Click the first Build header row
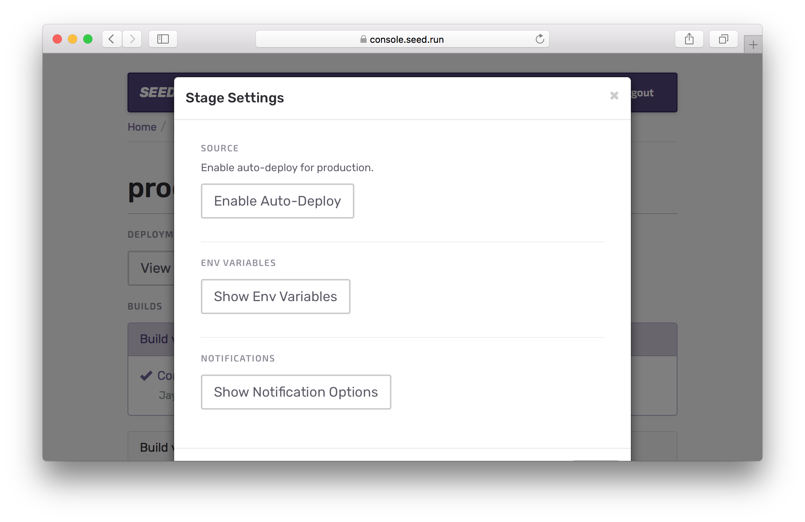805x522 pixels. (155, 339)
